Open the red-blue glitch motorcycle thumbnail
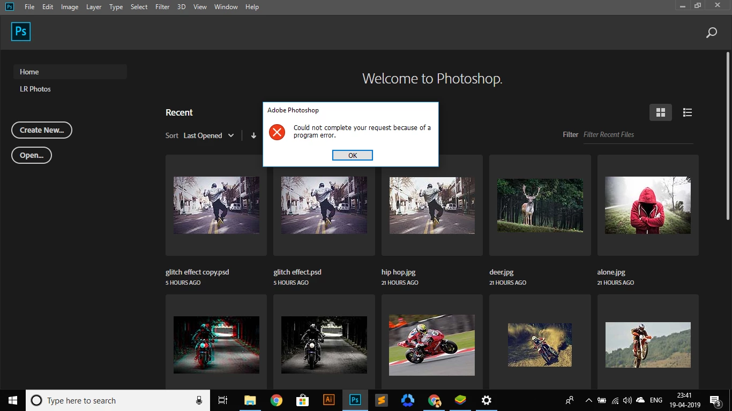Screen dimensions: 732x411 tap(216, 345)
